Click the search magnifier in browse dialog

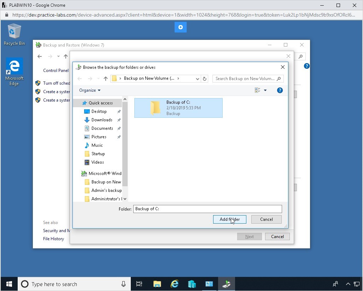point(279,79)
